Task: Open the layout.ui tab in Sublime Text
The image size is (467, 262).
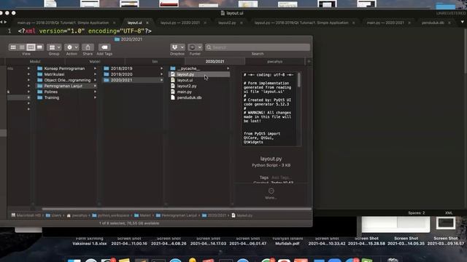Action: pos(134,23)
